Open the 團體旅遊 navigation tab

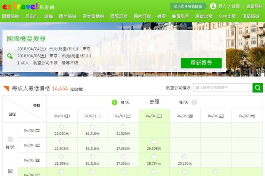(x=11, y=16)
